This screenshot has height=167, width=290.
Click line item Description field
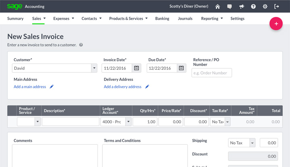pyautogui.click(x=70, y=122)
